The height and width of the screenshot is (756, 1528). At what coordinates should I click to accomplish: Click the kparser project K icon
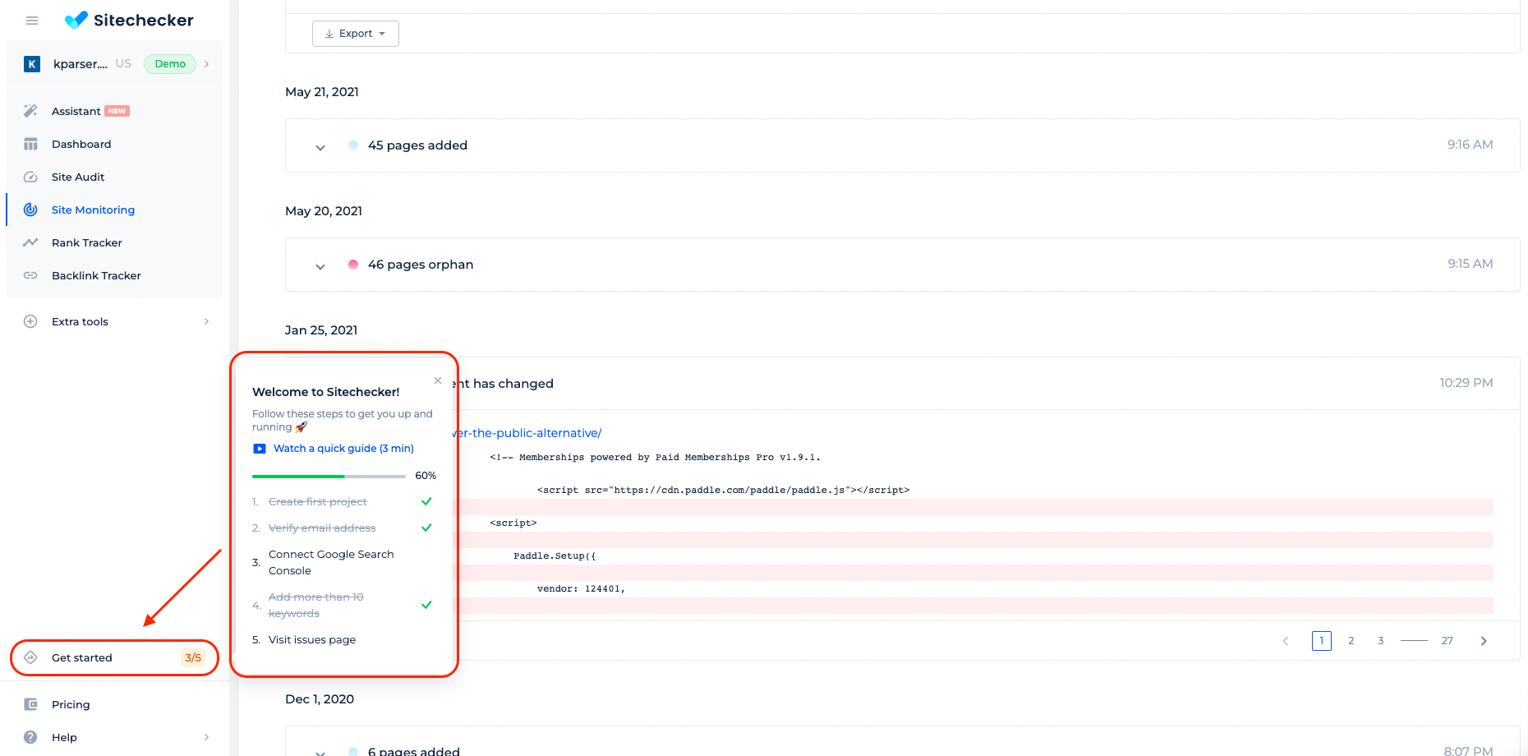pos(32,64)
